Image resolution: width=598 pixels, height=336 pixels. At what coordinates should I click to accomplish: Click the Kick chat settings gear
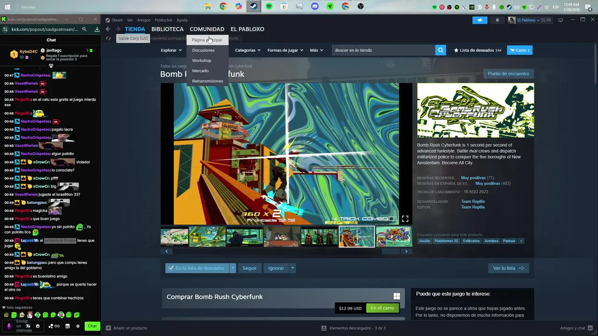coord(78,326)
